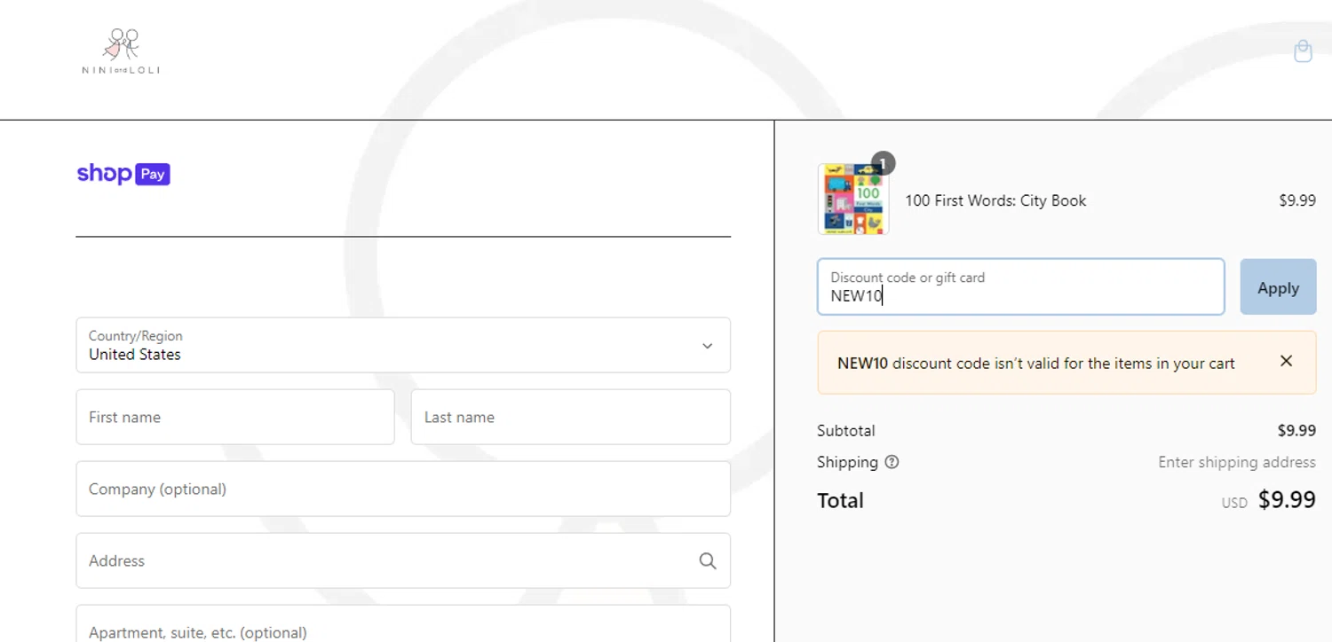Show shipping info via question mark icon
Viewport: 1332px width, 642px height.
click(892, 462)
